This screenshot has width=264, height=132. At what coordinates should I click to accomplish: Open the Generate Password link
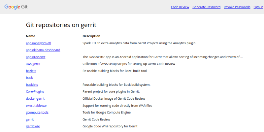[x=207, y=7]
